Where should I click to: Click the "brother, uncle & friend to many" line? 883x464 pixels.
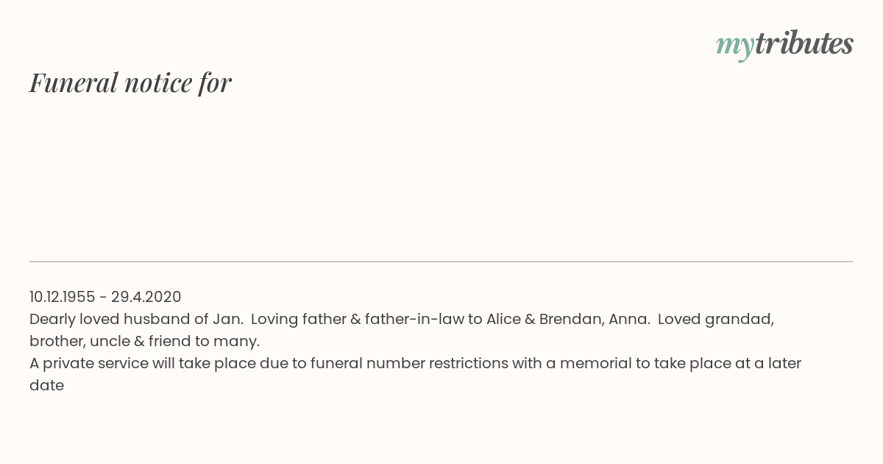point(145,342)
